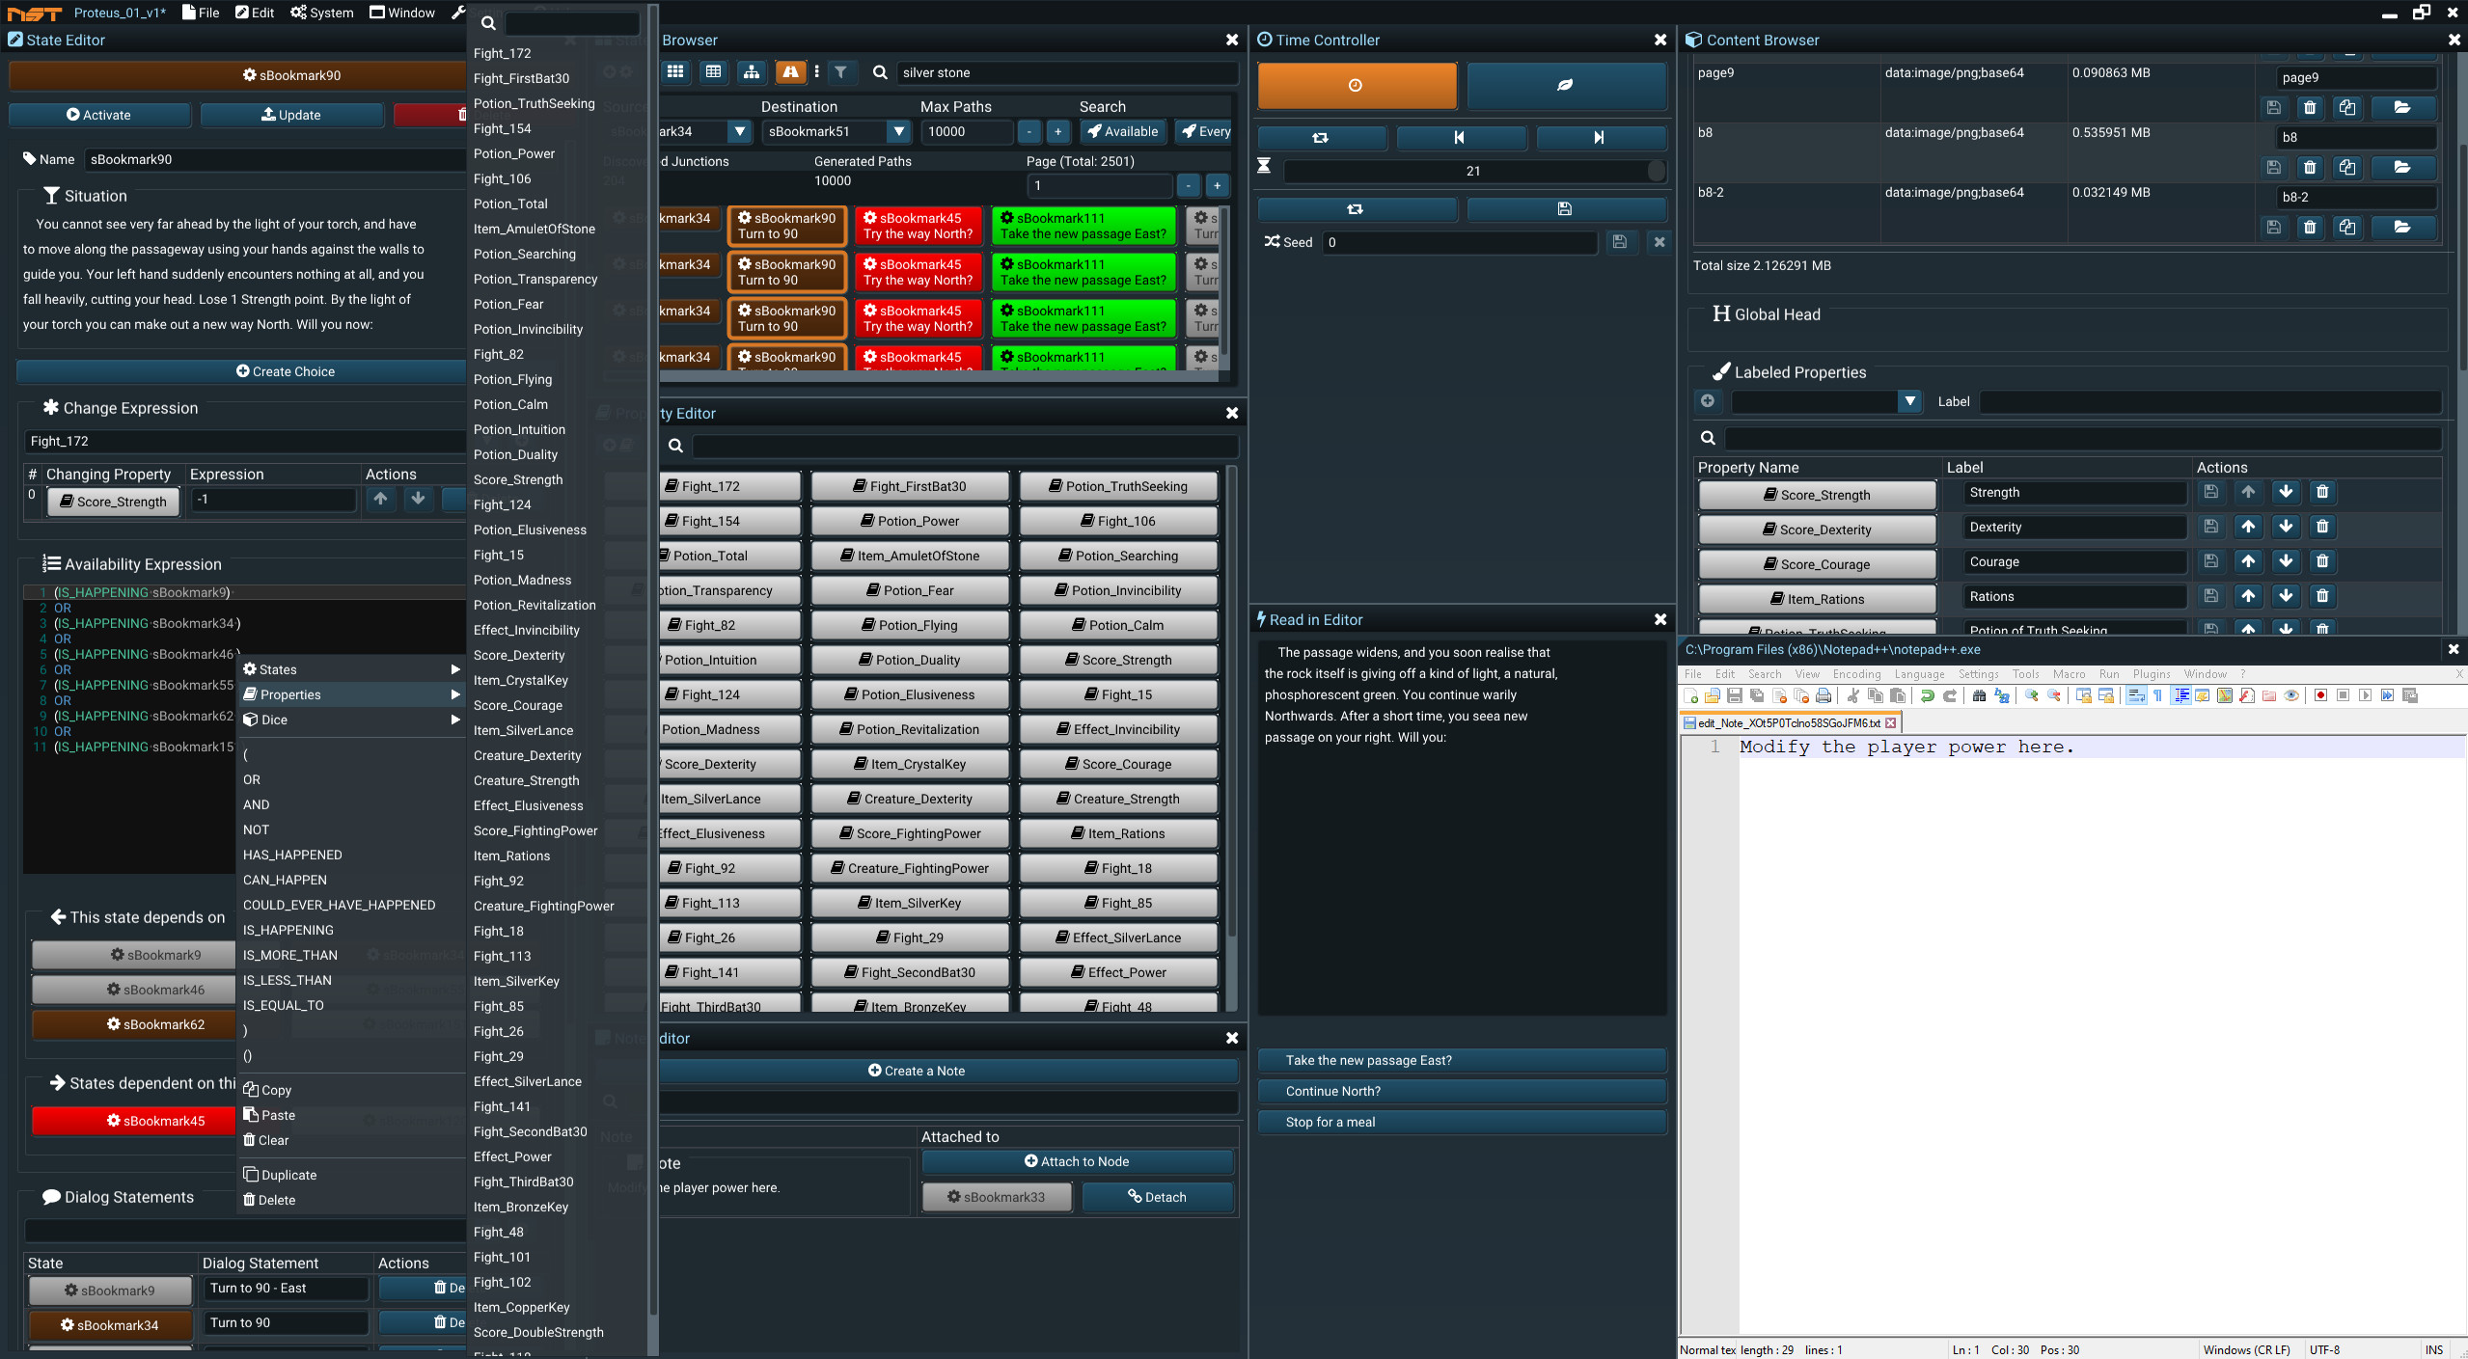Toggle the Available search filter

tap(1122, 131)
